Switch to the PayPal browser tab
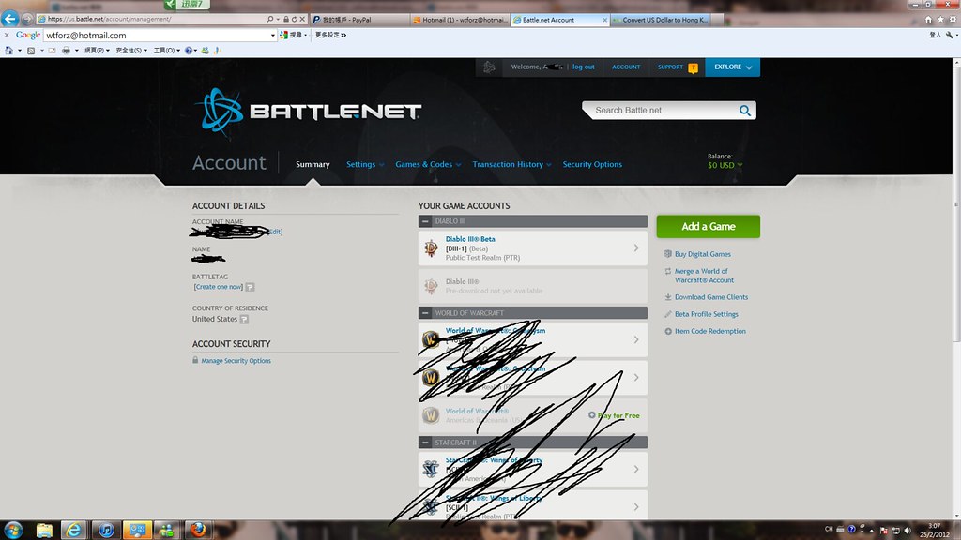The height and width of the screenshot is (540, 961). coord(359,20)
